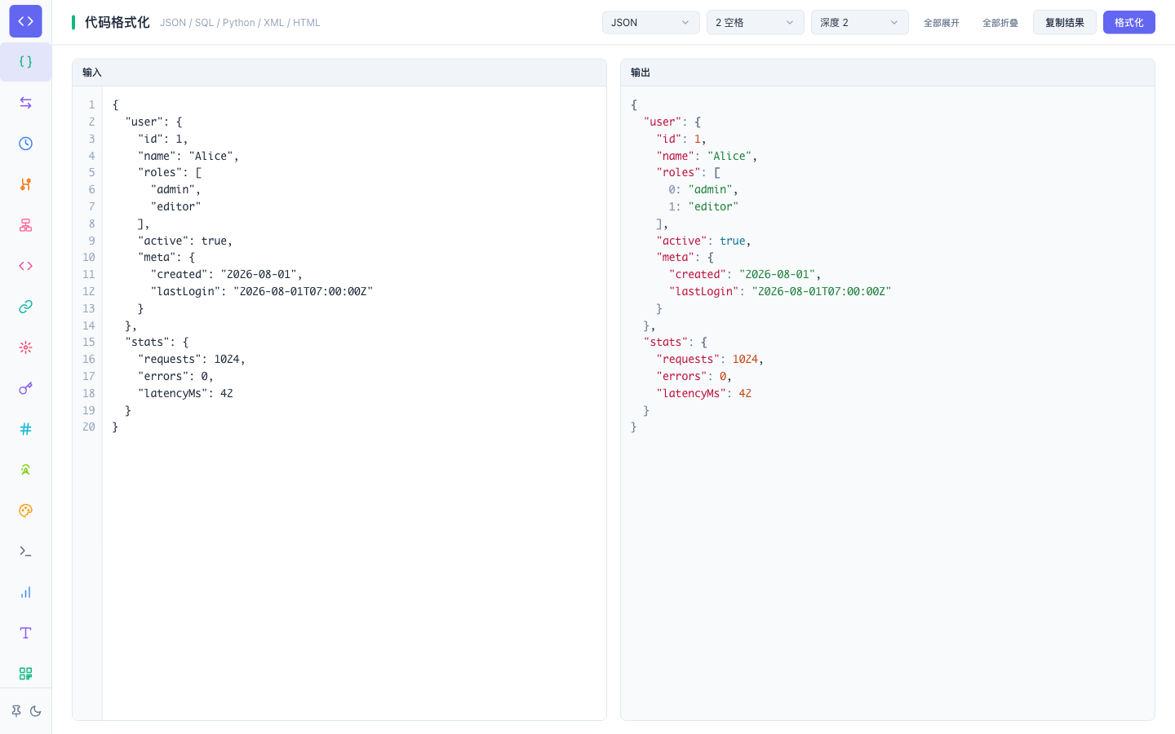The image size is (1175, 734).
Task: Open the blue bar chart tool
Action: coord(25,592)
